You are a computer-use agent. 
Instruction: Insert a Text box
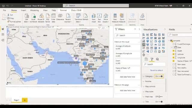click(x=99, y=18)
